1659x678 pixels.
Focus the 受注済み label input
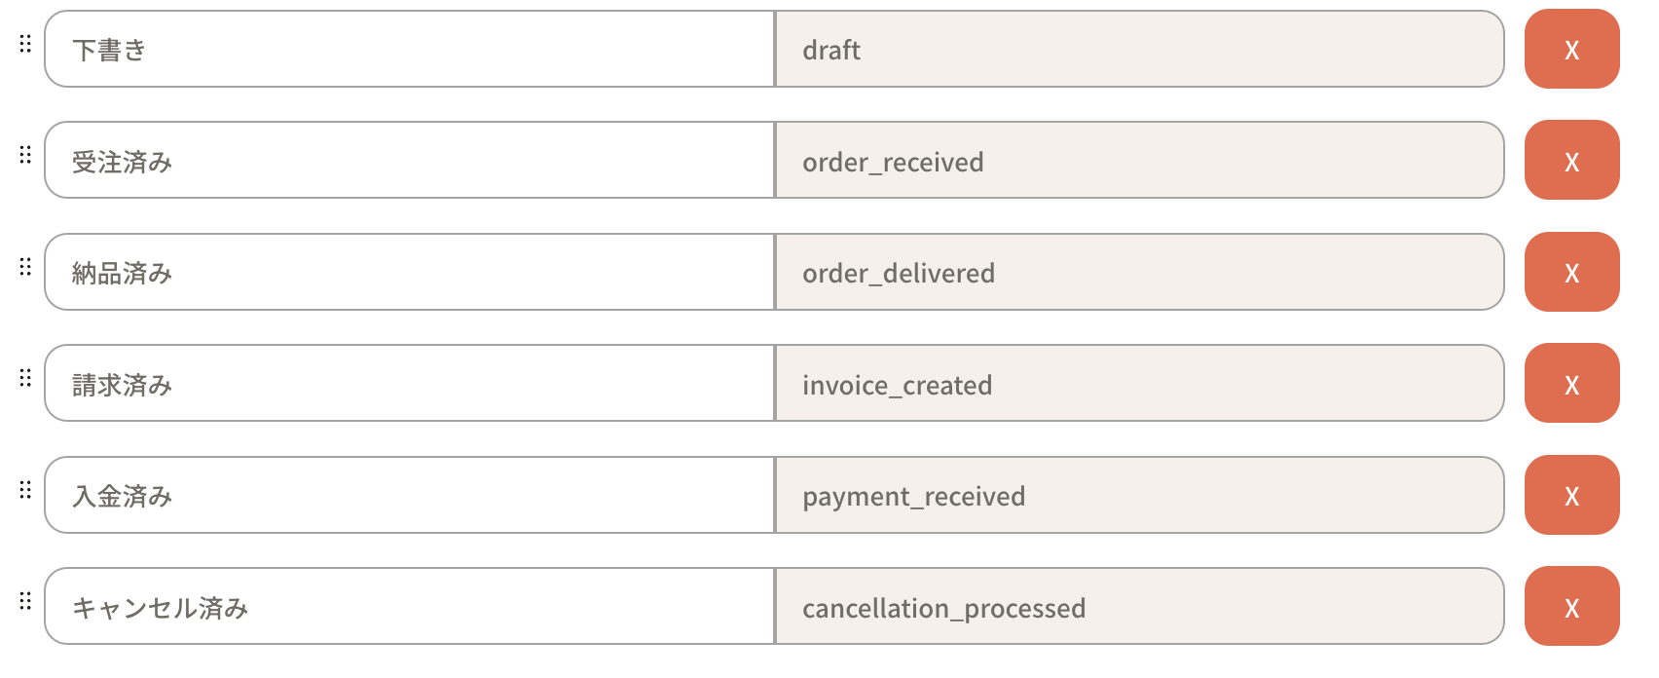(409, 161)
